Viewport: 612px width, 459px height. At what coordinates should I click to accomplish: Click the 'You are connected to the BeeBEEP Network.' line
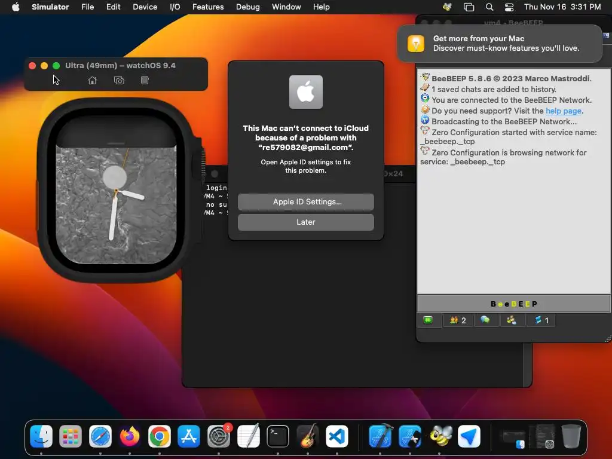pyautogui.click(x=512, y=100)
